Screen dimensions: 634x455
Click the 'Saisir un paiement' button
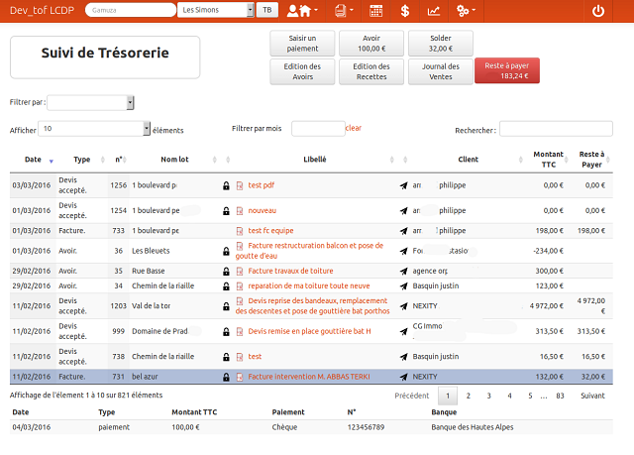pos(302,43)
